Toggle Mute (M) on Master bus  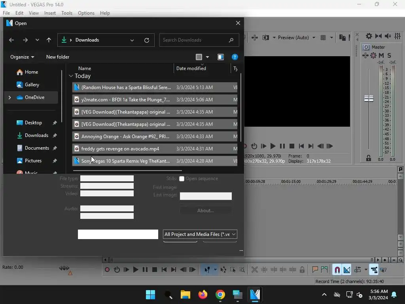pos(381,55)
